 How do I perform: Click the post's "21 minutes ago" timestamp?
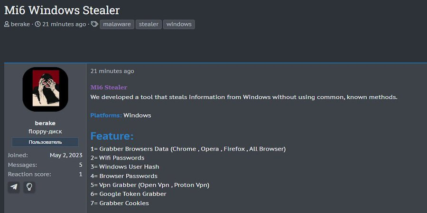(x=112, y=71)
